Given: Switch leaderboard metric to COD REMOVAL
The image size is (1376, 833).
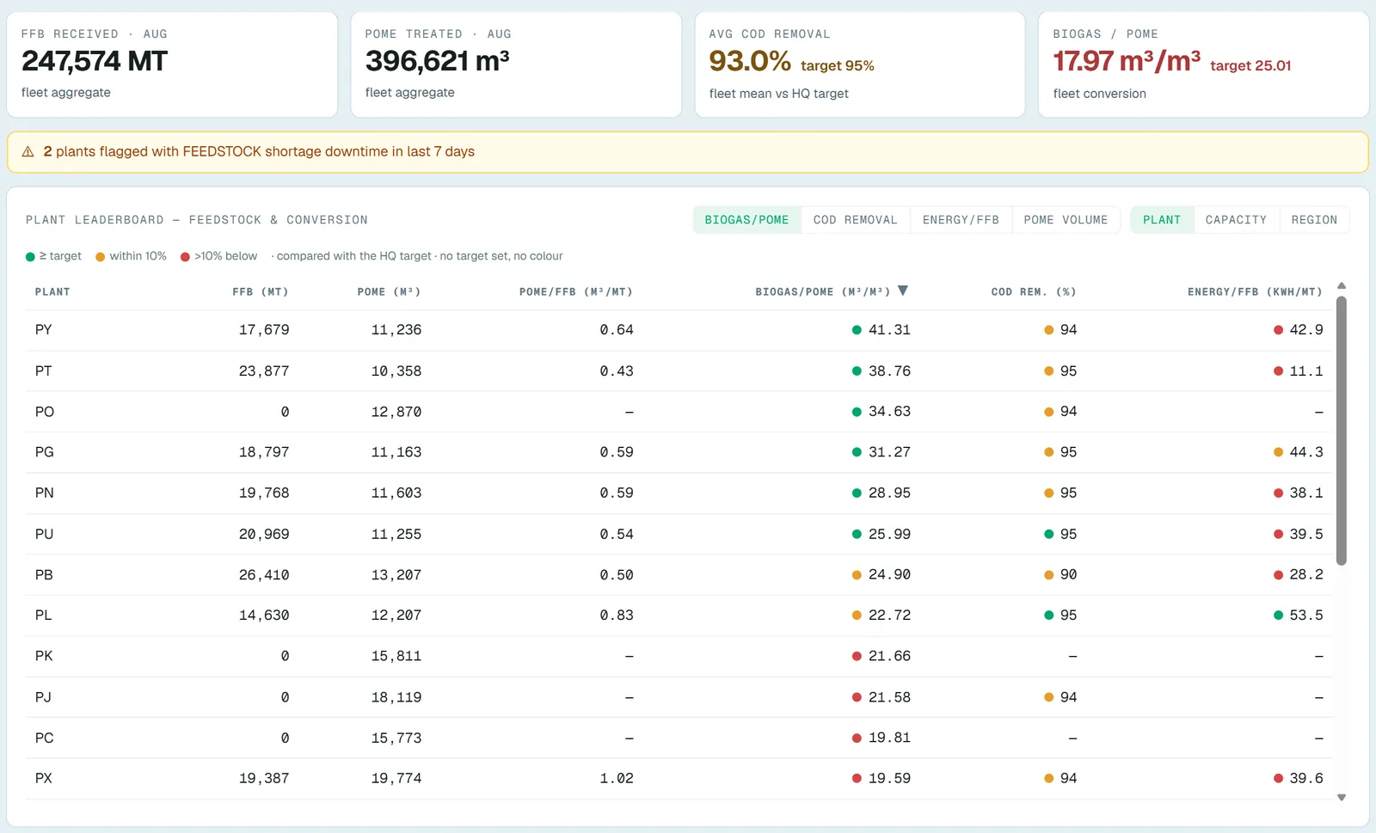Looking at the screenshot, I should tap(855, 220).
